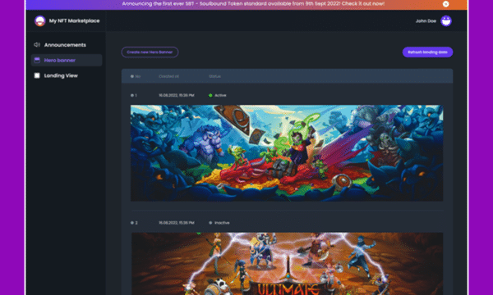Click the Refresh landing data button
The image size is (493, 295).
[x=427, y=52]
